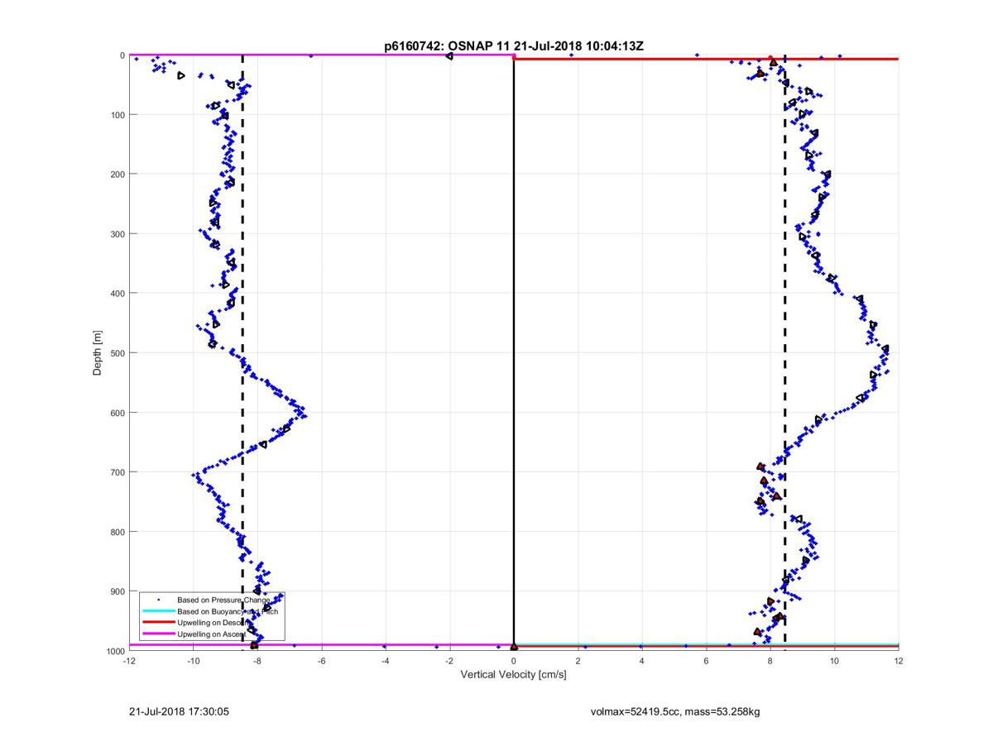Viewport: 993px width, 732px height.
Task: Click velocity axis tick label '-6'
Action: pos(321,661)
